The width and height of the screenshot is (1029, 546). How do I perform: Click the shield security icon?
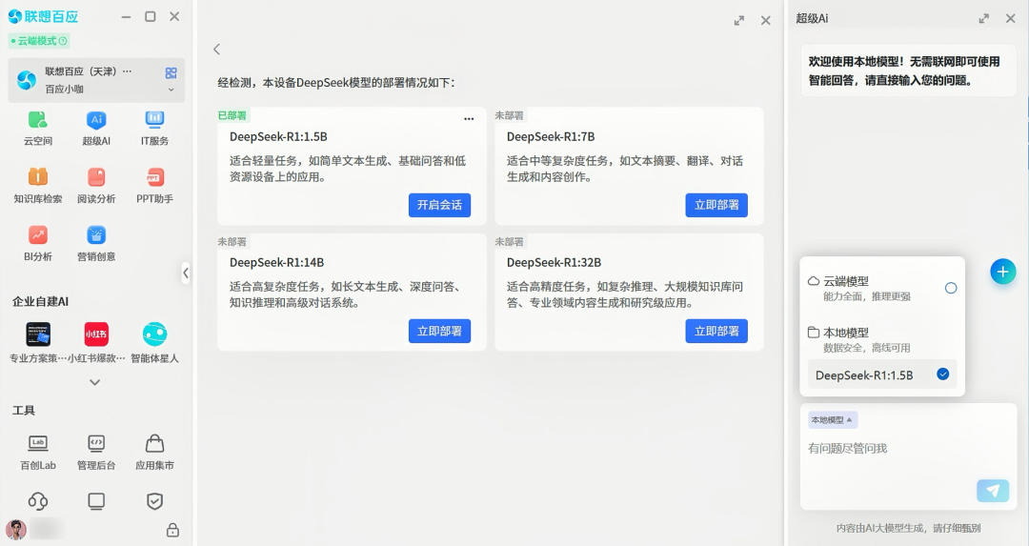155,501
